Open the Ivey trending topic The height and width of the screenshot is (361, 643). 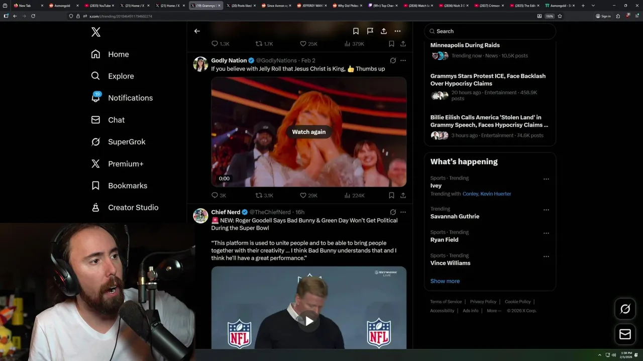click(x=436, y=186)
